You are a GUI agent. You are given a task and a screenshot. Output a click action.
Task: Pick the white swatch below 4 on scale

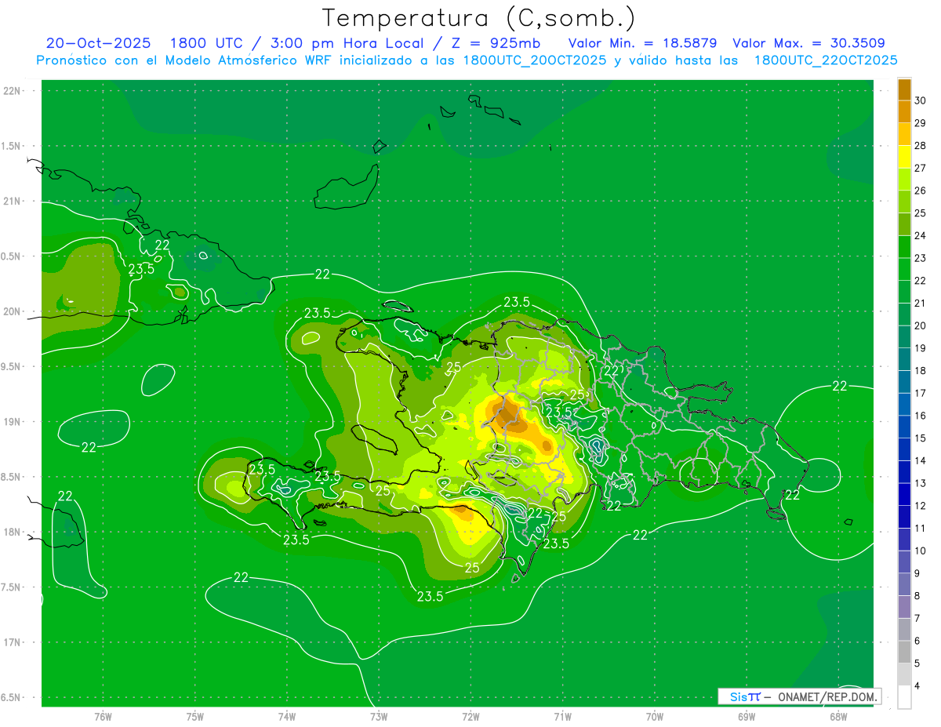click(904, 697)
